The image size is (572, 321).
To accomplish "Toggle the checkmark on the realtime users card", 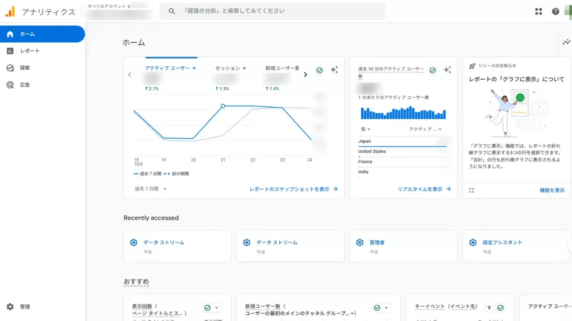I will coord(431,70).
